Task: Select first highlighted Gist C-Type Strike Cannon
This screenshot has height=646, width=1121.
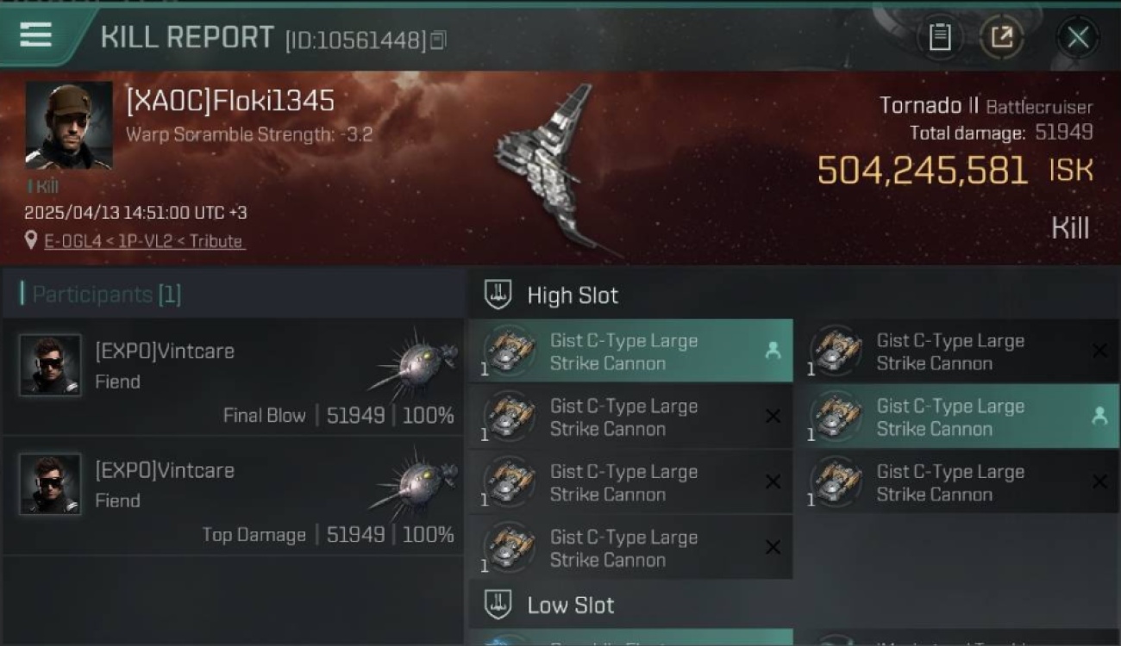Action: click(x=630, y=351)
